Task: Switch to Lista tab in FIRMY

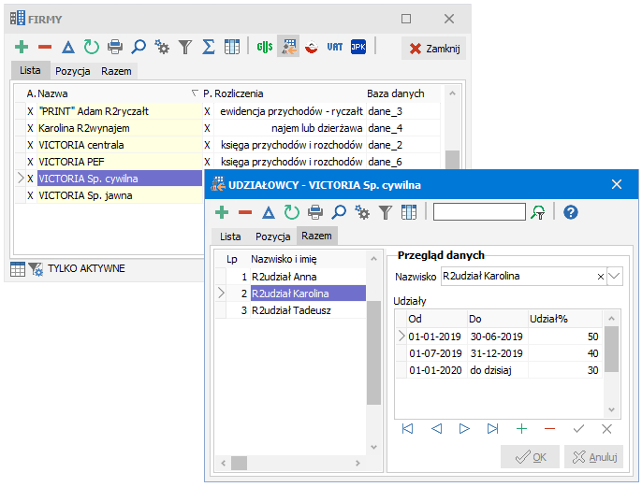Action: pyautogui.click(x=30, y=70)
